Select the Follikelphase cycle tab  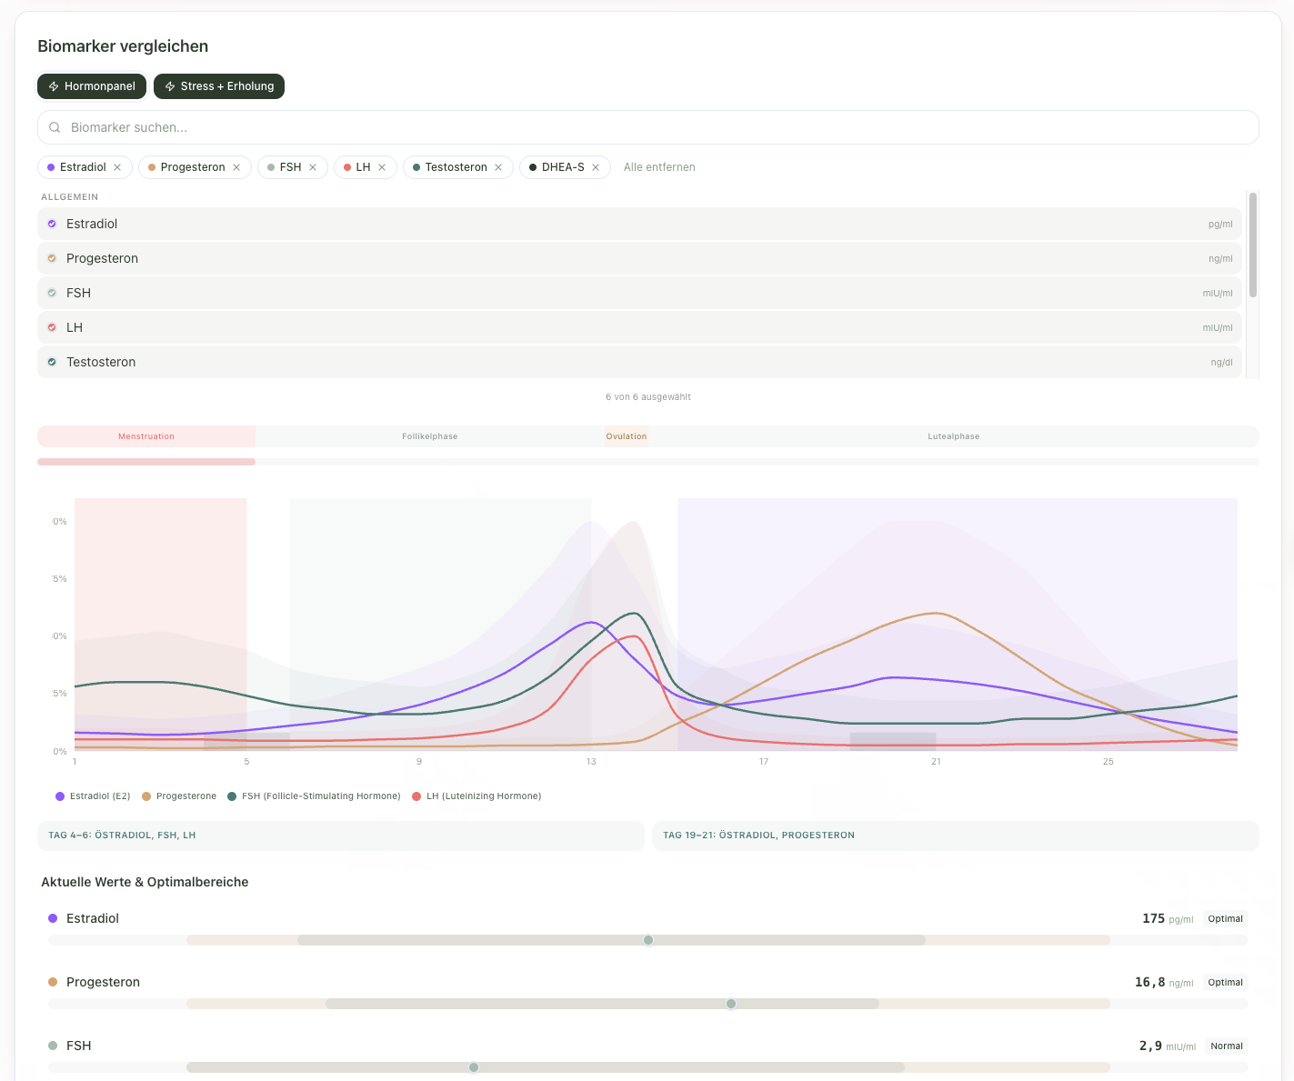(430, 436)
